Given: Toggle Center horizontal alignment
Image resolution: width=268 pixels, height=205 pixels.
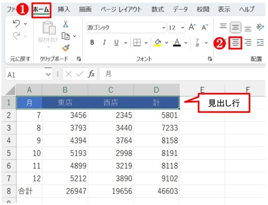Looking at the screenshot, I should coord(235,43).
